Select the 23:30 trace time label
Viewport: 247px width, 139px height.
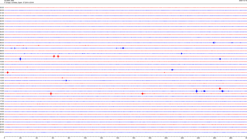(2, 132)
